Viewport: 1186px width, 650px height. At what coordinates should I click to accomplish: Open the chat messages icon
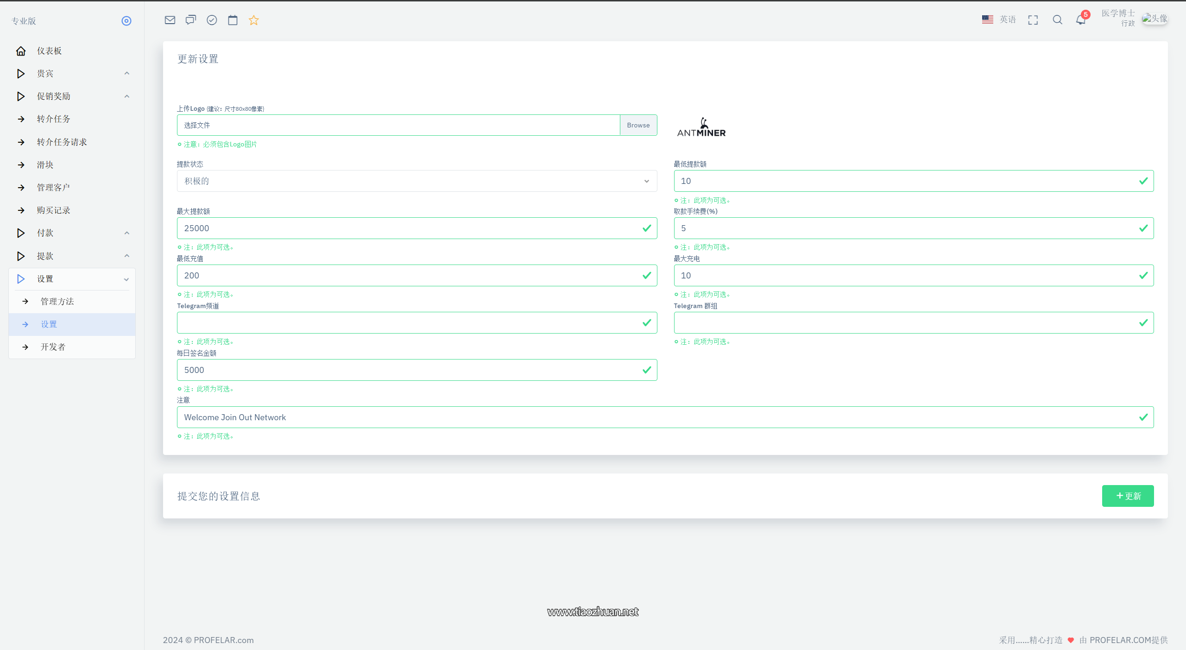[191, 20]
